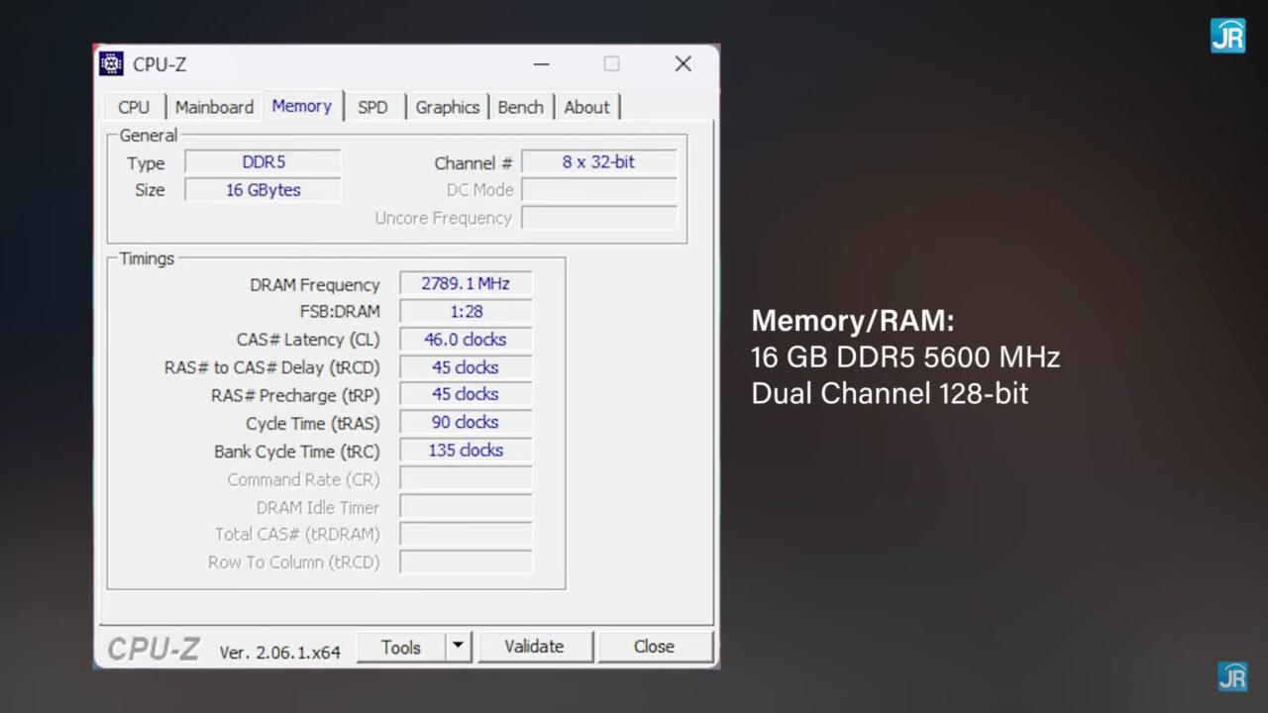
Task: Click the Validate button
Action: pos(534,647)
